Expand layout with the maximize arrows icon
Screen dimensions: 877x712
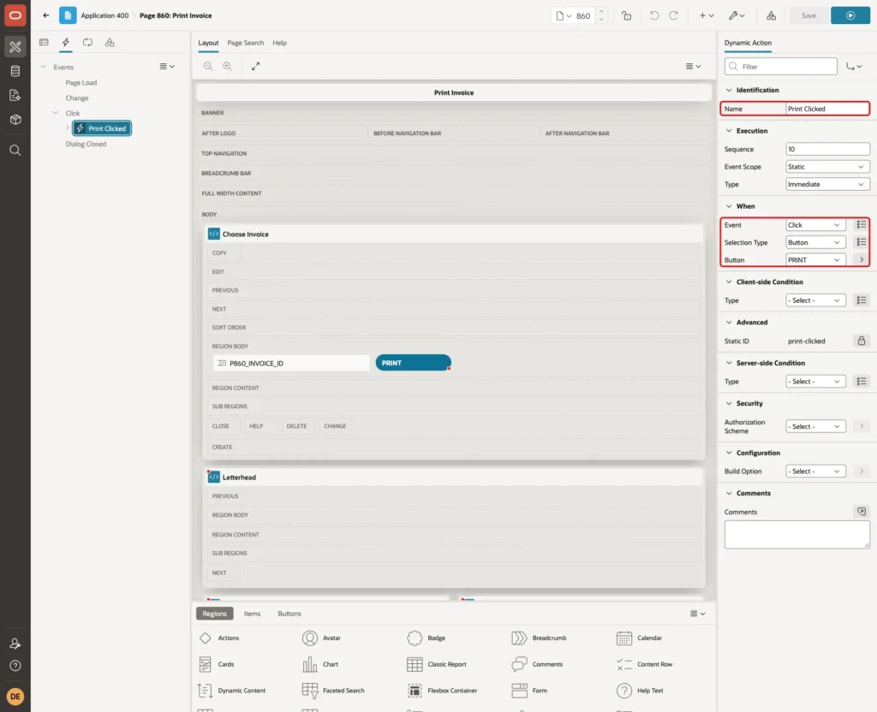click(255, 66)
